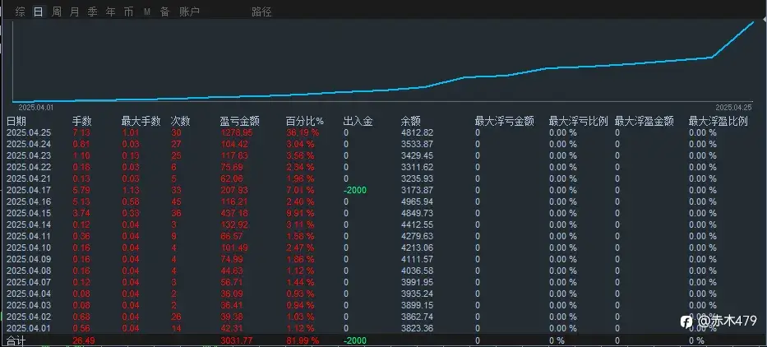Select the 2025.04.22 row date cell
This screenshot has height=347, width=767.
pos(29,168)
